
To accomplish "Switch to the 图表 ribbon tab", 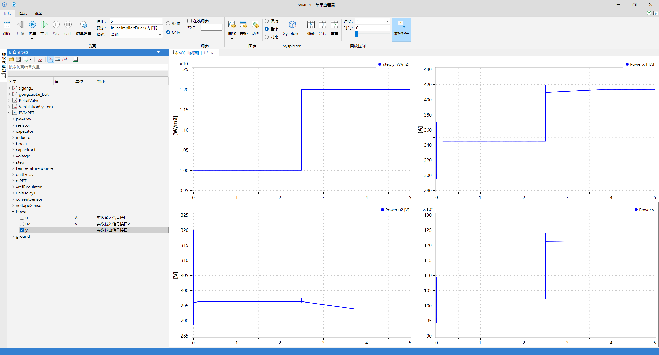I will [23, 13].
